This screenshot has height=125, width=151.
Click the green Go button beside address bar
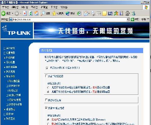point(134,19)
